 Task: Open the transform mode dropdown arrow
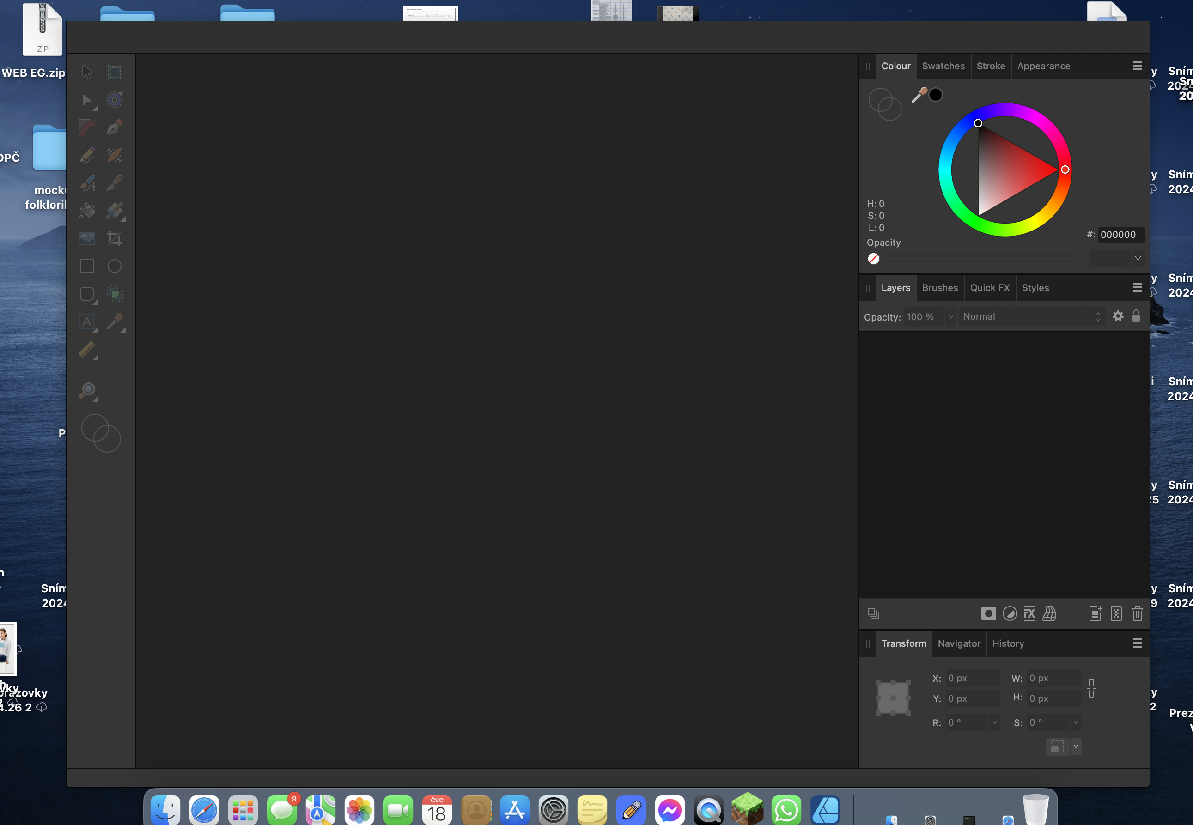(x=1076, y=746)
